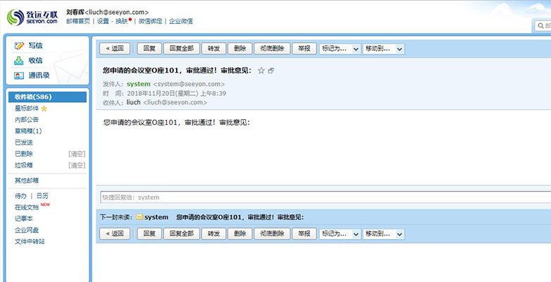Open email in new window icon
This screenshot has height=282, width=551.
click(x=271, y=70)
